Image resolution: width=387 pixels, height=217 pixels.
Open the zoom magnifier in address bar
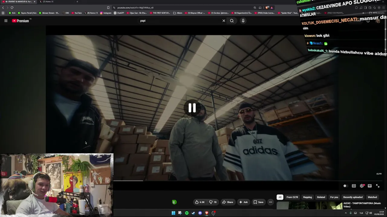(x=255, y=8)
